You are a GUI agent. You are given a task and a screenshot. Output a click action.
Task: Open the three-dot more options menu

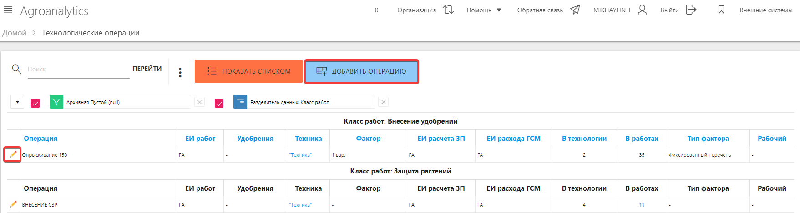180,72
